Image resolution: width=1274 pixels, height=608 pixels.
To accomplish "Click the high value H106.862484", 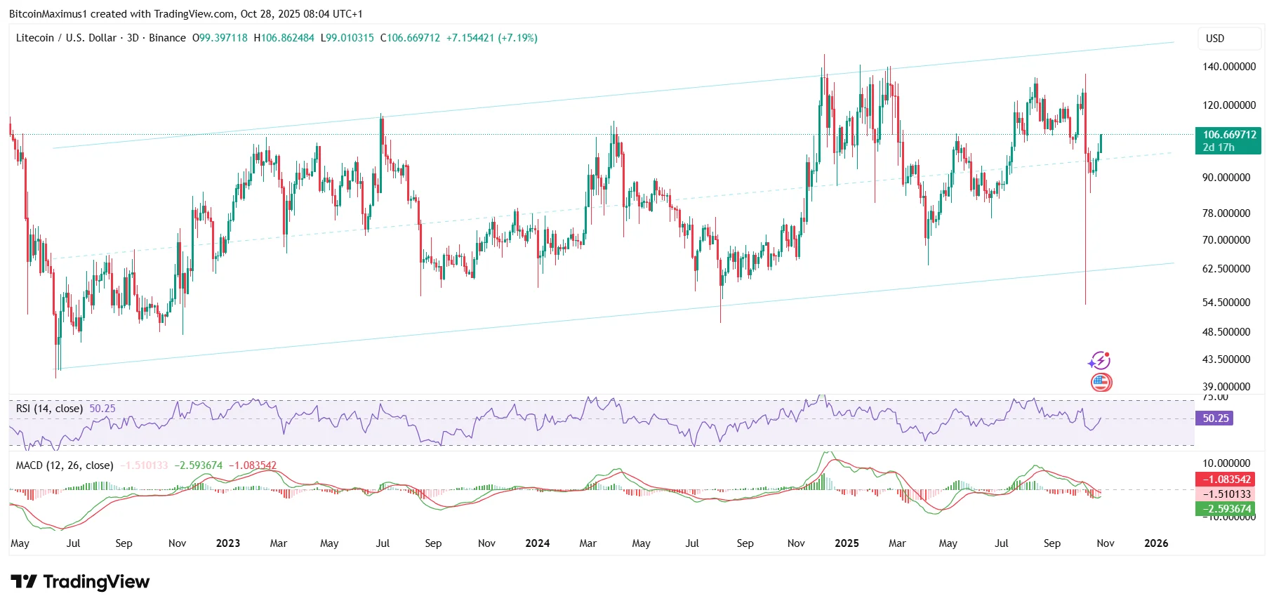I will 284,38.
